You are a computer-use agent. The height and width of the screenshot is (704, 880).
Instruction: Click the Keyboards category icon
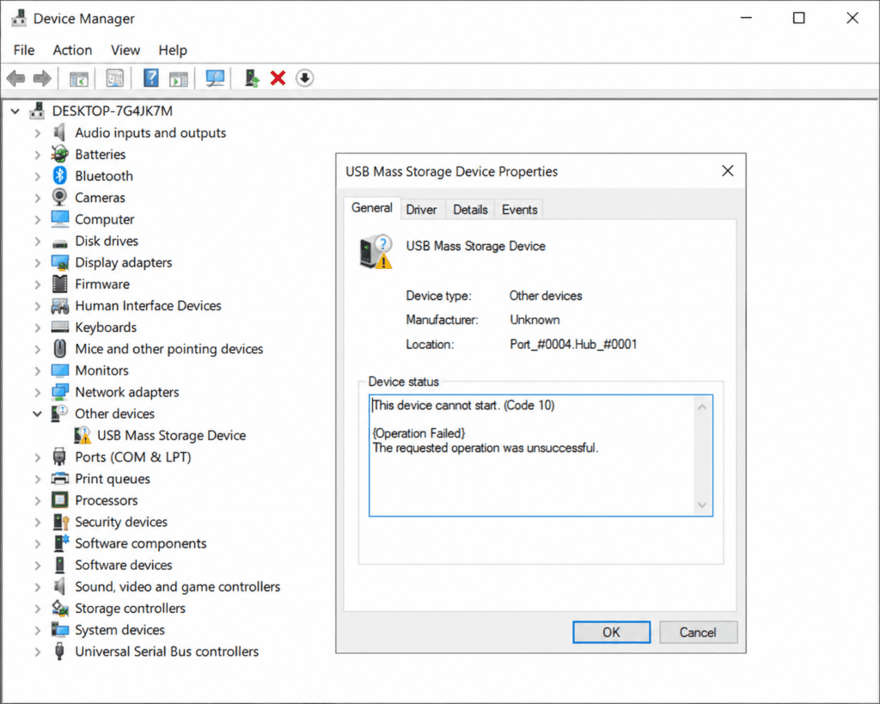point(59,327)
